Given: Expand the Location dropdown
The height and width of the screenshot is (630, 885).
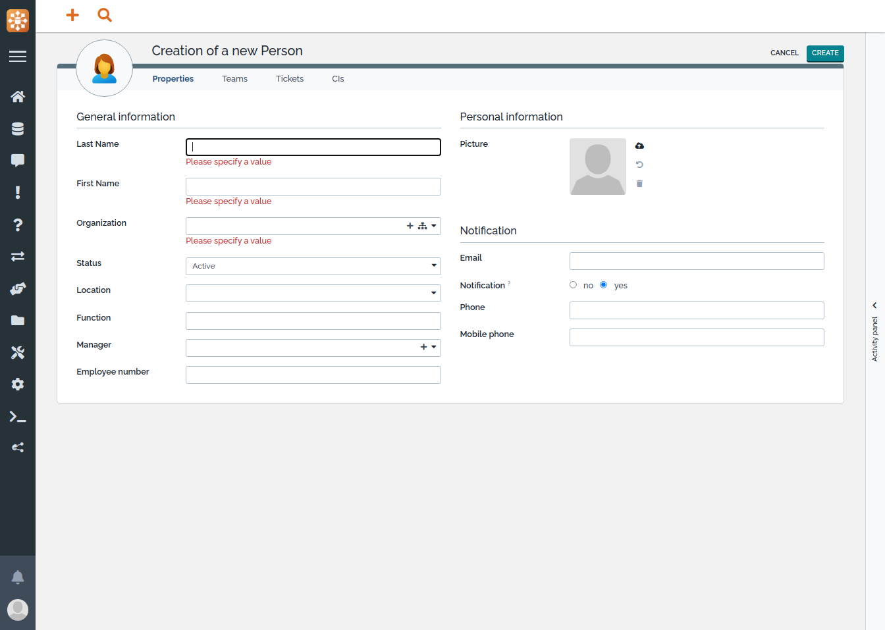Looking at the screenshot, I should click(x=433, y=293).
